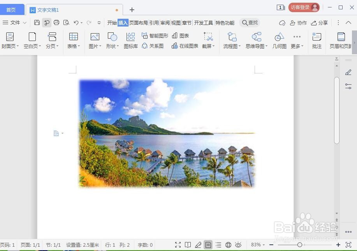Switch to the 页面布局 ribbon tab
Screen dimensions: 357x251
139,23
